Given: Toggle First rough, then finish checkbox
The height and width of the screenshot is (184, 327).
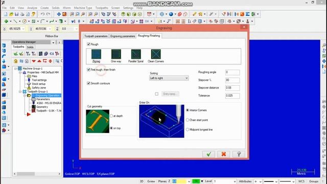Looking at the screenshot, I should click(88, 70).
